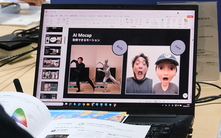Open the Add-ins (アドイン) button
This screenshot has width=221, height=138.
(x=174, y=22)
